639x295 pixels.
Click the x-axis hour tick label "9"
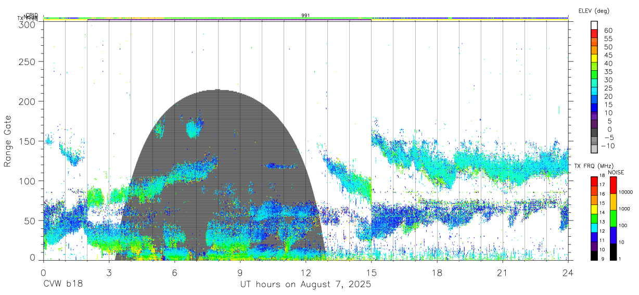pos(240,273)
